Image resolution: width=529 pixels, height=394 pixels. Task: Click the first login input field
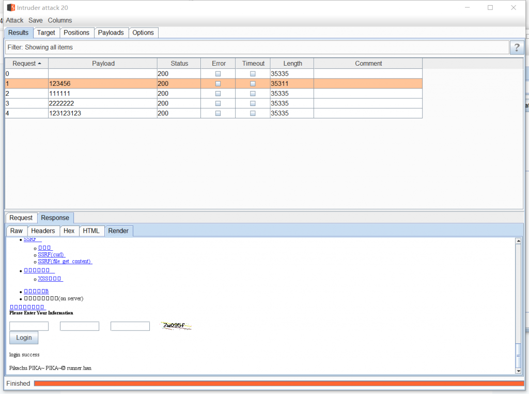tap(29, 326)
